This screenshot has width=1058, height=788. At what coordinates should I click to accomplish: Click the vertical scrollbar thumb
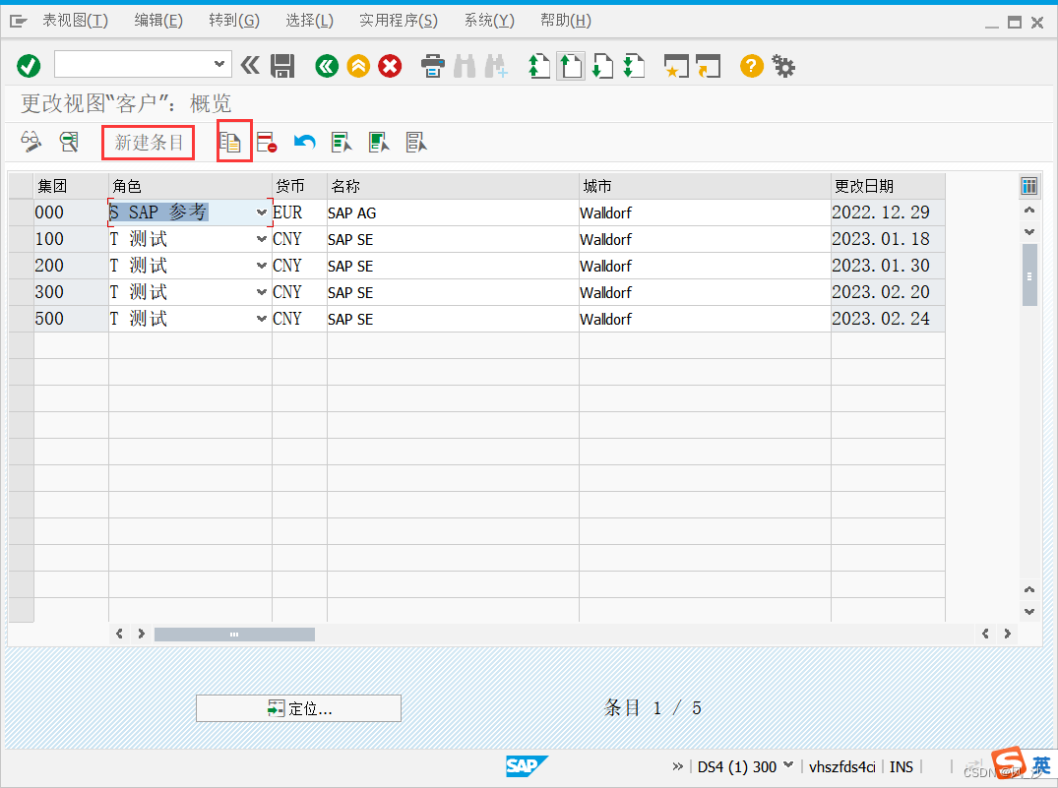coord(1029,275)
